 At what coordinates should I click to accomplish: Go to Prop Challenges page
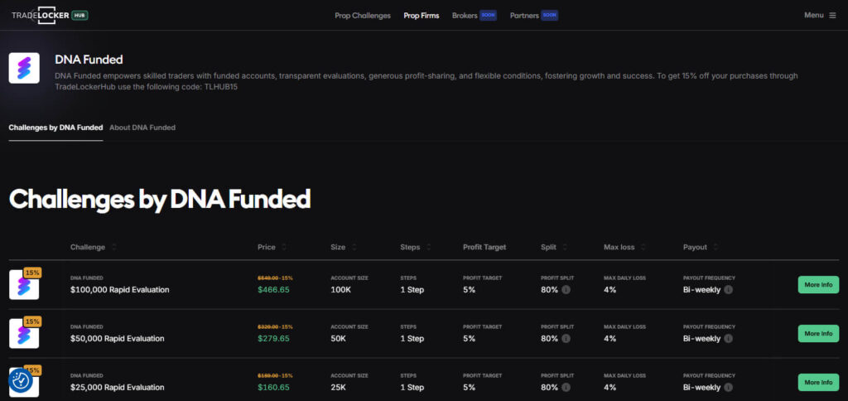click(x=362, y=15)
